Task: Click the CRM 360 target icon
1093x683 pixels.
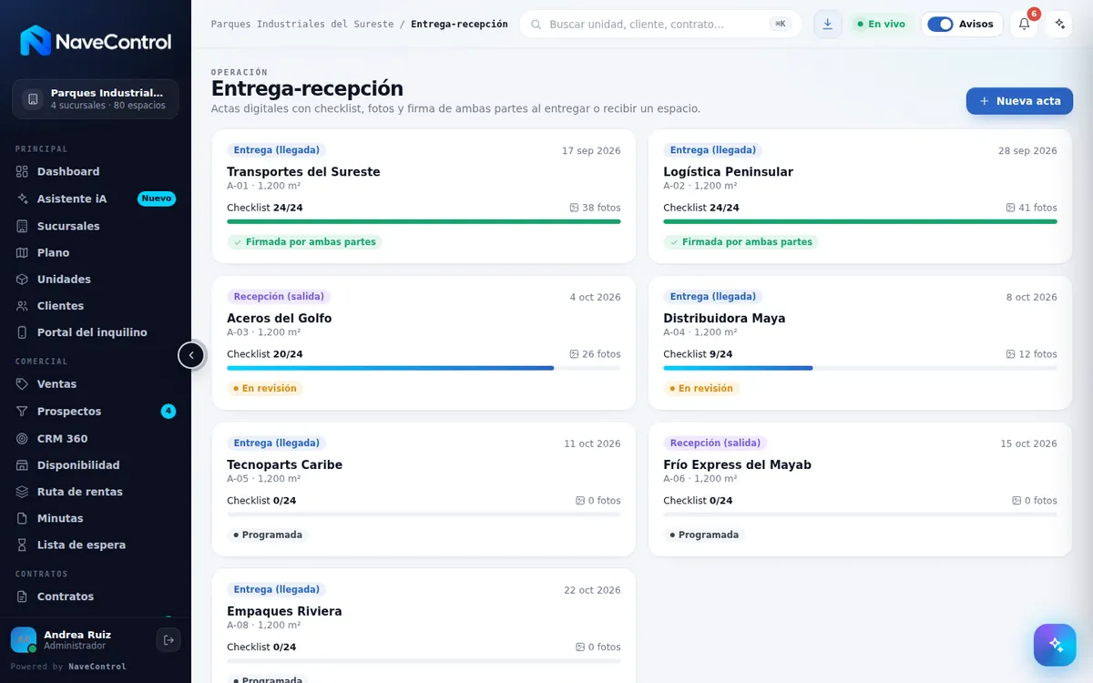Action: 23,438
